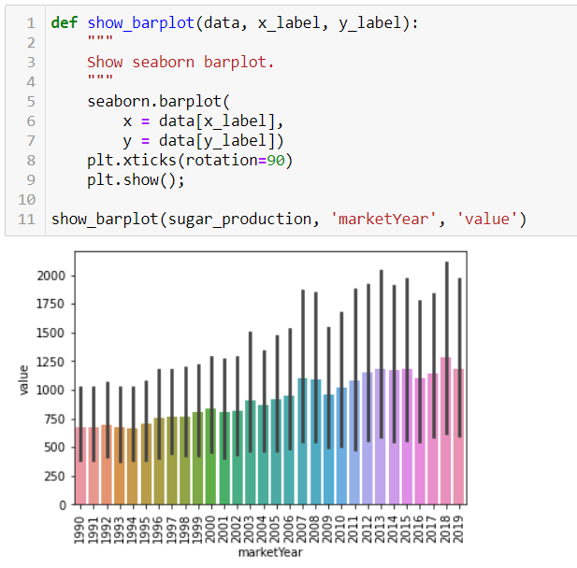Viewport: 577px width, 568px height.
Task: Click the 'value' string argument in line 11
Action: point(487,220)
